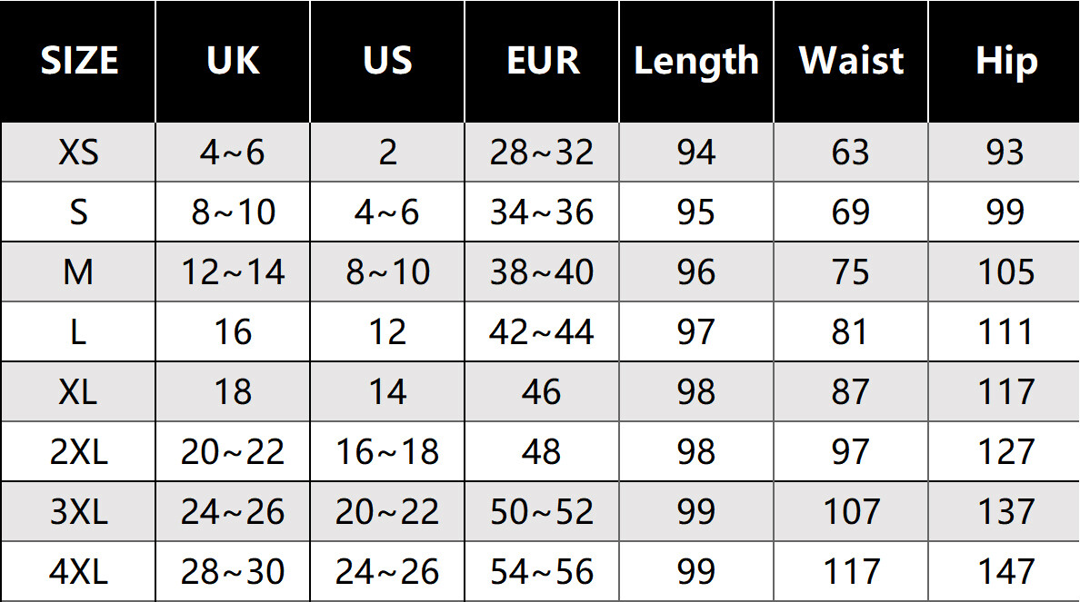Select US size 8~10 cell

coord(387,272)
